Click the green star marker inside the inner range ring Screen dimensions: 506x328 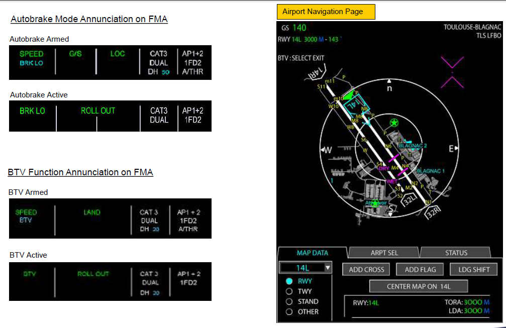pyautogui.click(x=394, y=123)
